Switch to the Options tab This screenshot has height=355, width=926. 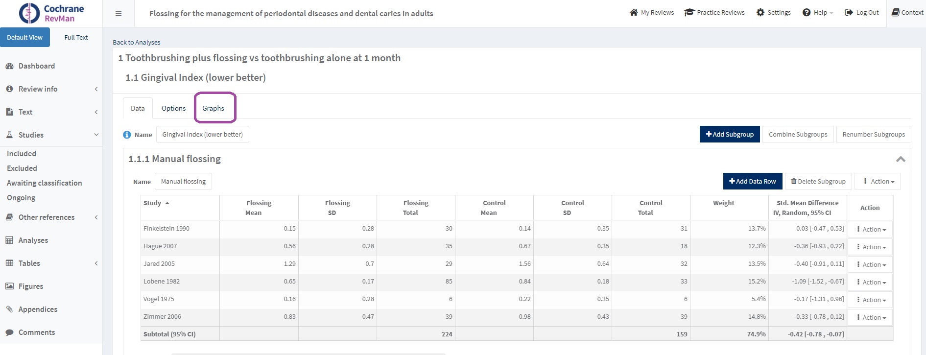click(x=173, y=108)
